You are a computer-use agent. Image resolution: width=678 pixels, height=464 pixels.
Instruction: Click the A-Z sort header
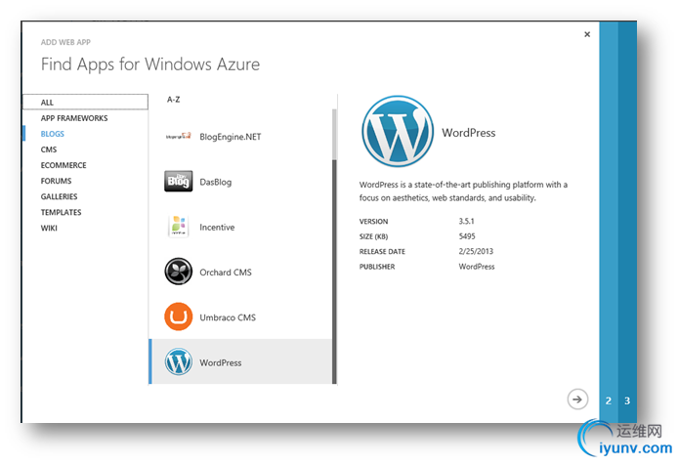pyautogui.click(x=173, y=100)
